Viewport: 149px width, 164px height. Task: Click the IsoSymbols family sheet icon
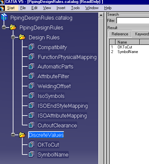point(31,96)
